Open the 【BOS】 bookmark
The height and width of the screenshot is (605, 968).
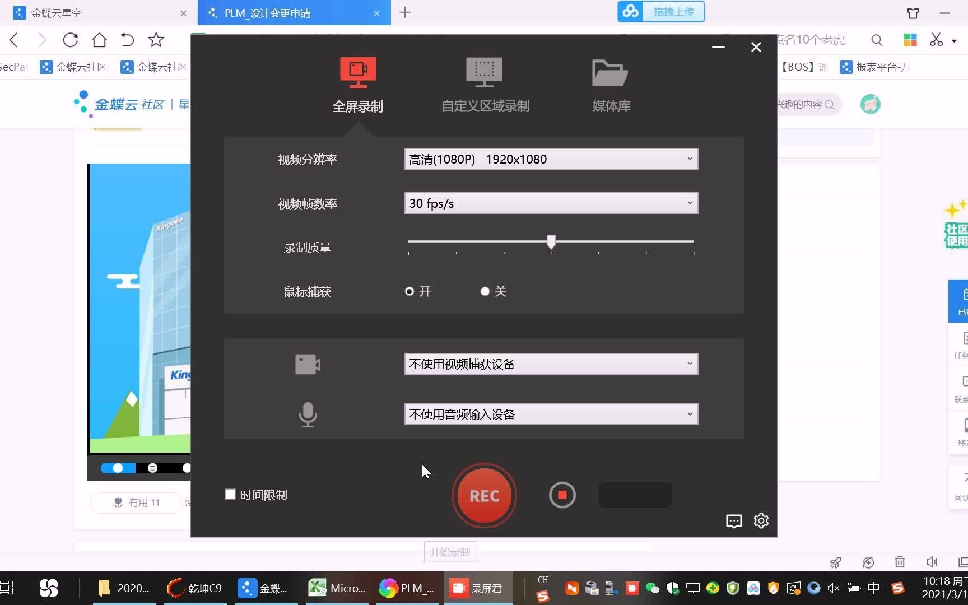pos(803,67)
